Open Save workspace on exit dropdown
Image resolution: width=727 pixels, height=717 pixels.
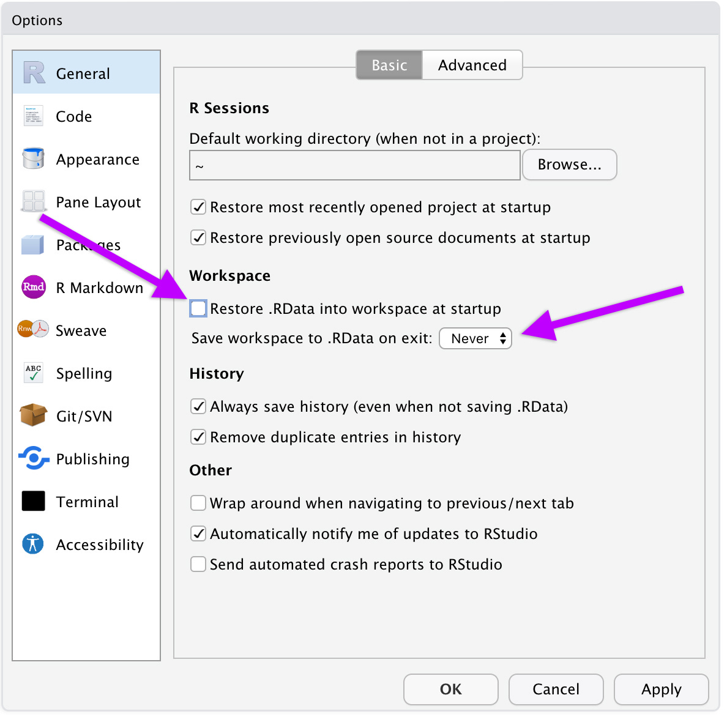click(x=475, y=338)
